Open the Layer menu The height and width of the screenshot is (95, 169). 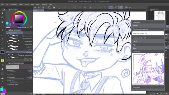pos(21,4)
